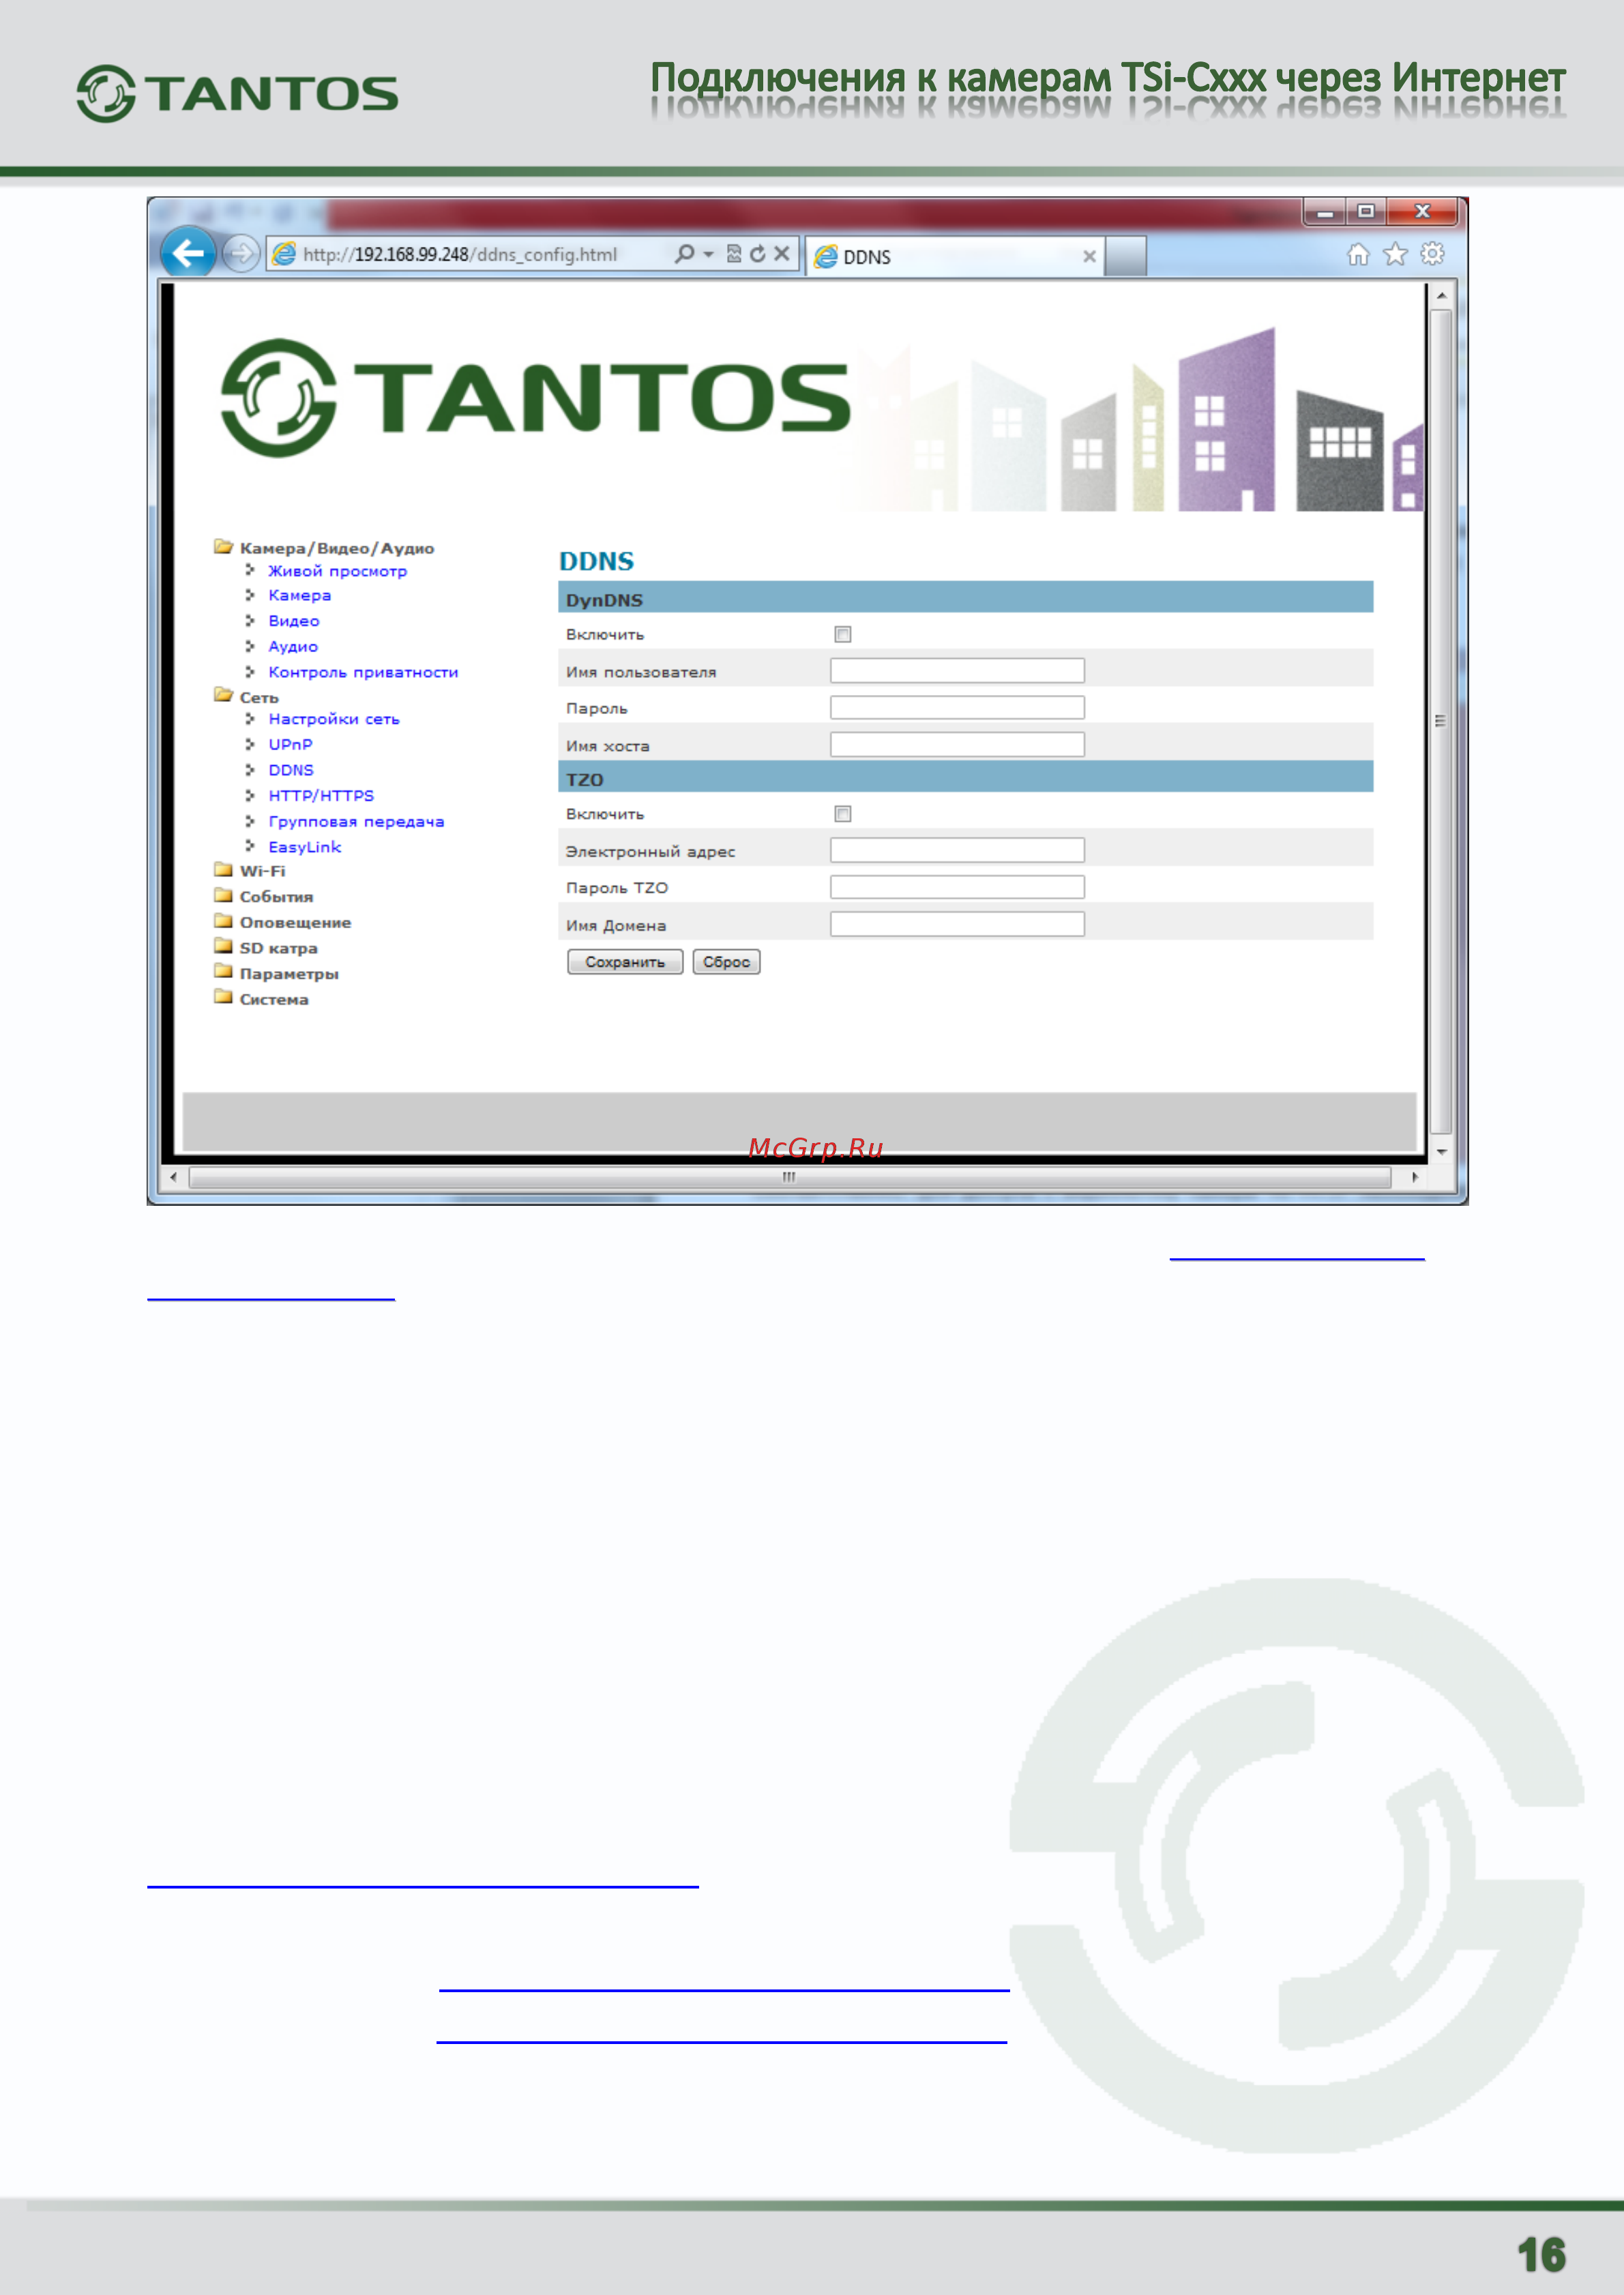Image resolution: width=1624 pixels, height=2295 pixels.
Task: Expand the События folder
Action: (x=223, y=896)
